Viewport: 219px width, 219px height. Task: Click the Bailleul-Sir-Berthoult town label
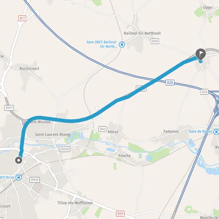click(x=142, y=33)
